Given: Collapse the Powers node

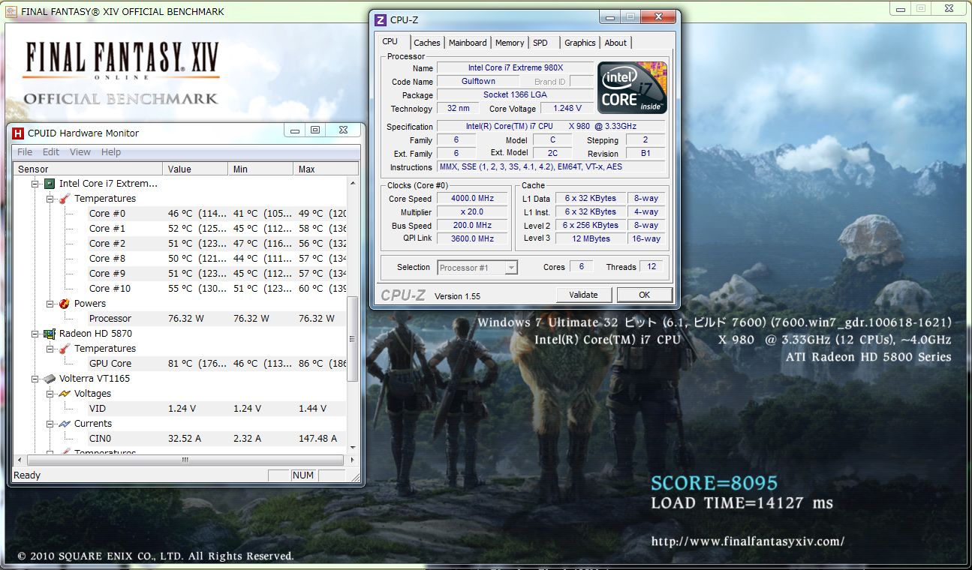Looking at the screenshot, I should click(50, 304).
